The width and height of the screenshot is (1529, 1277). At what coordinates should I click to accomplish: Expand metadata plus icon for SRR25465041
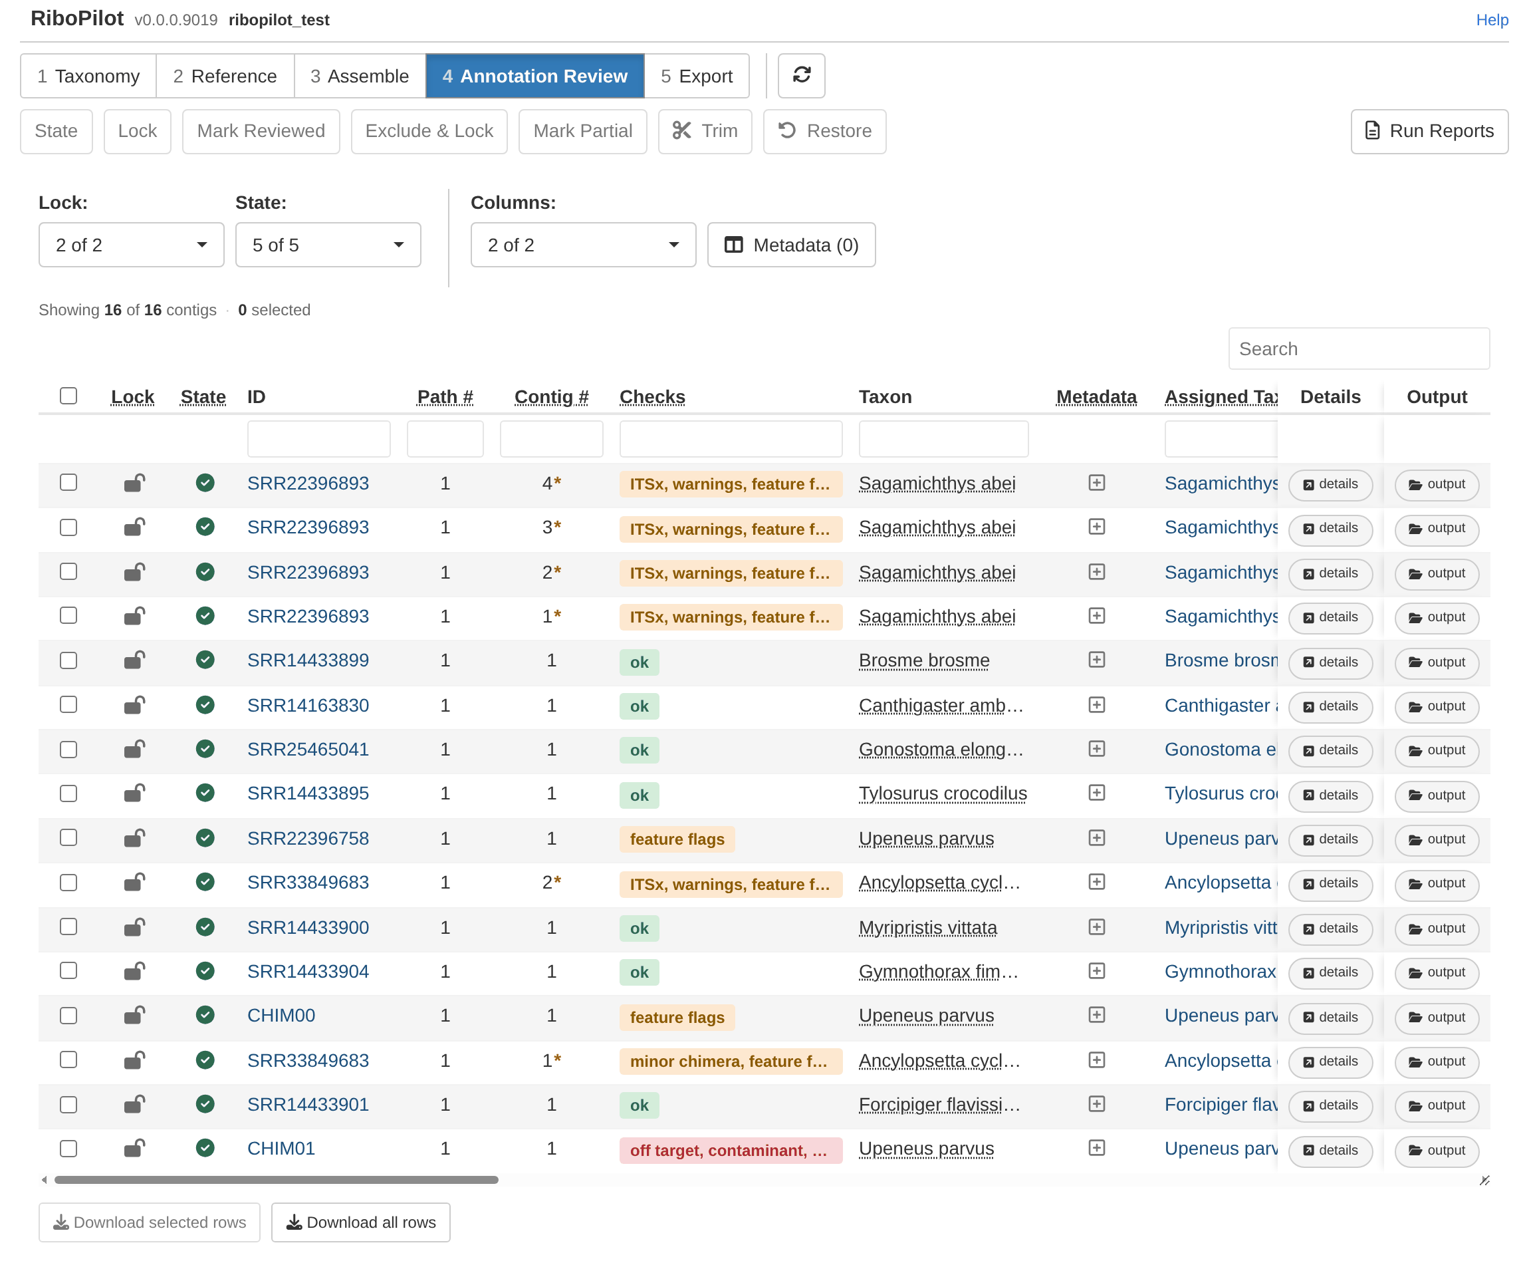click(x=1096, y=749)
